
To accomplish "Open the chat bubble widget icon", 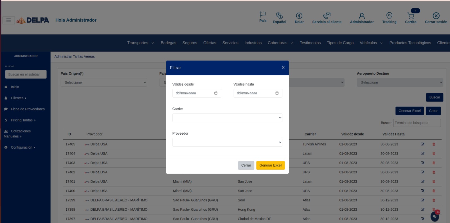I will pyautogui.click(x=435, y=216).
